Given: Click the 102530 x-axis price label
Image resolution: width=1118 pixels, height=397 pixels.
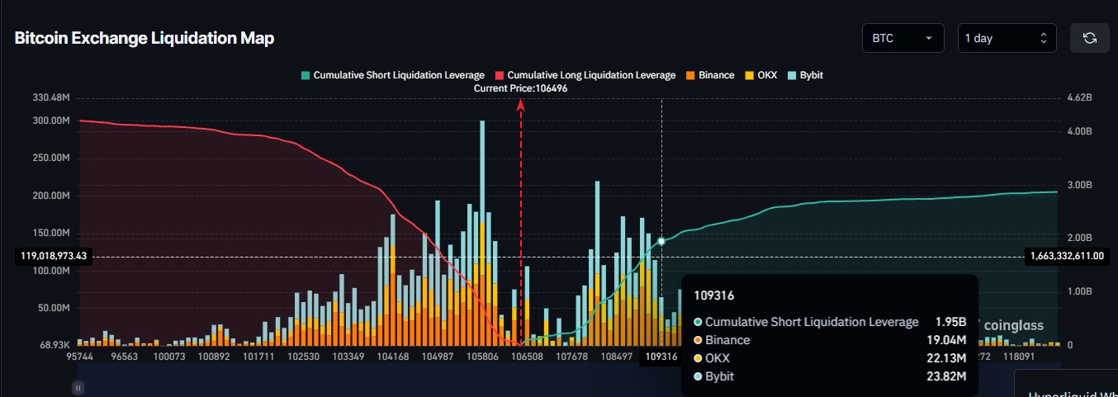Looking at the screenshot, I should tap(303, 357).
